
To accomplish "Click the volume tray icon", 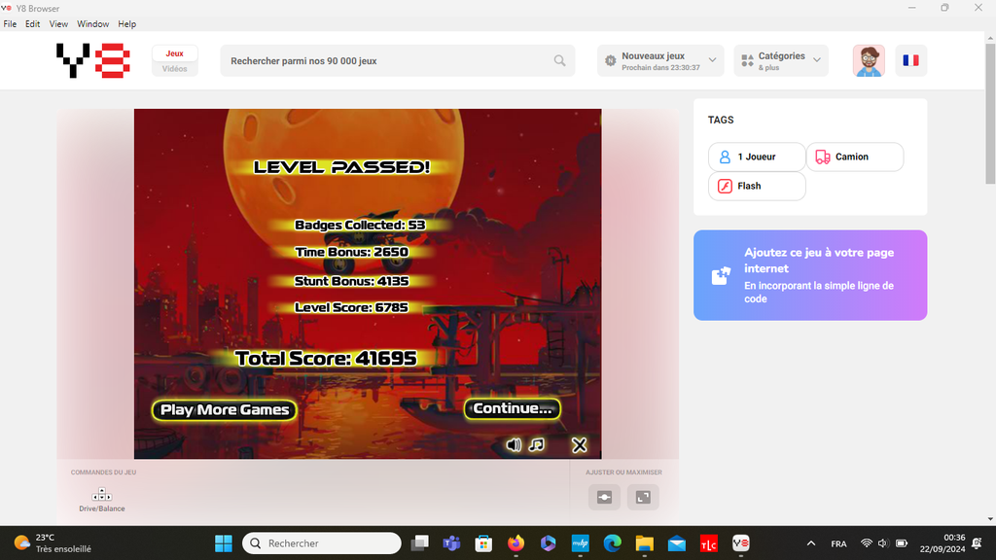I will pyautogui.click(x=883, y=543).
